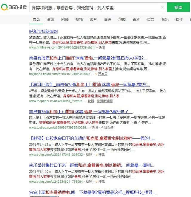Image resolution: width=191 pixels, height=197 pixels.
Task: Click the baijiahao.baidu.com result URL
Action: [x=61, y=74]
